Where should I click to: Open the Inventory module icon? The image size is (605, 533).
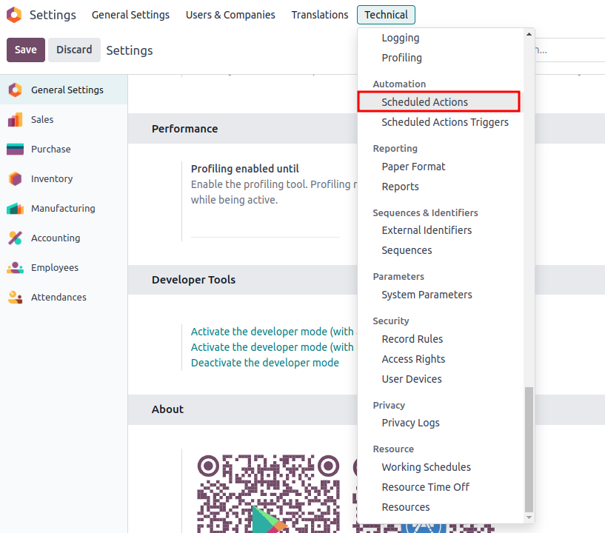point(15,179)
